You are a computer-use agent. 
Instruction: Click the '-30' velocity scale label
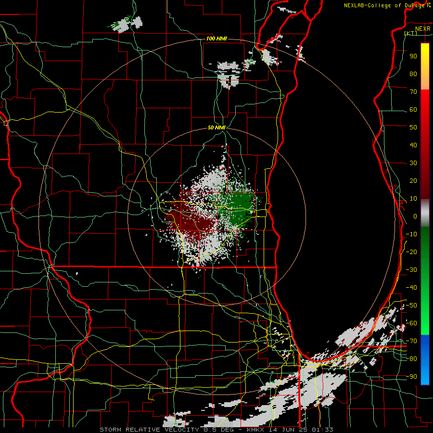[411, 269]
